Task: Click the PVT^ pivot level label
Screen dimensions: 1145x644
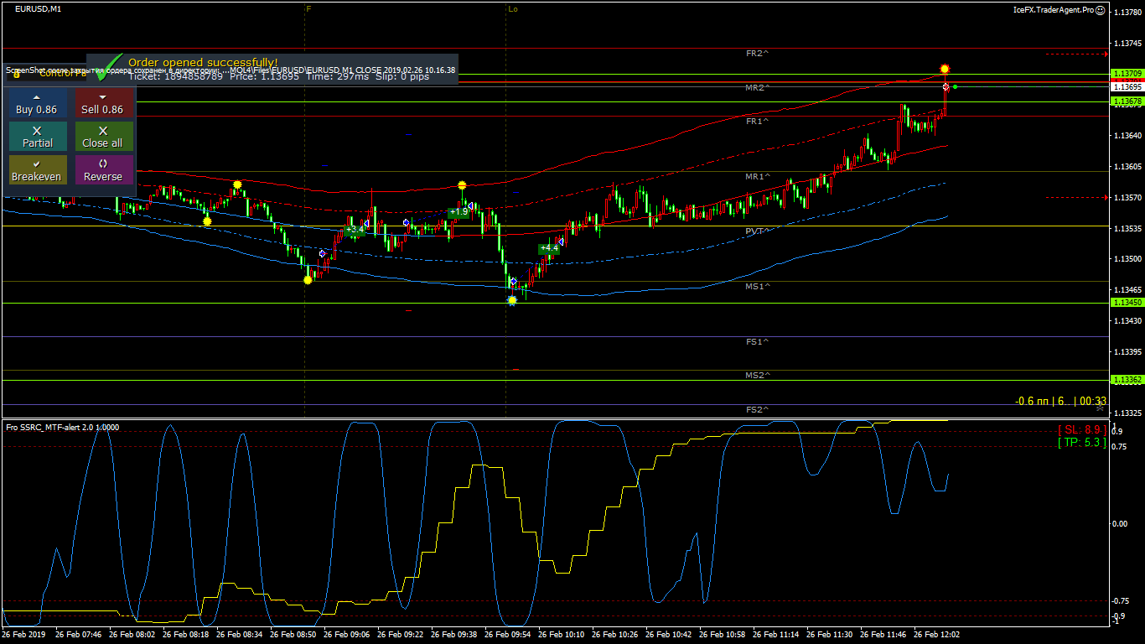Action: 758,231
